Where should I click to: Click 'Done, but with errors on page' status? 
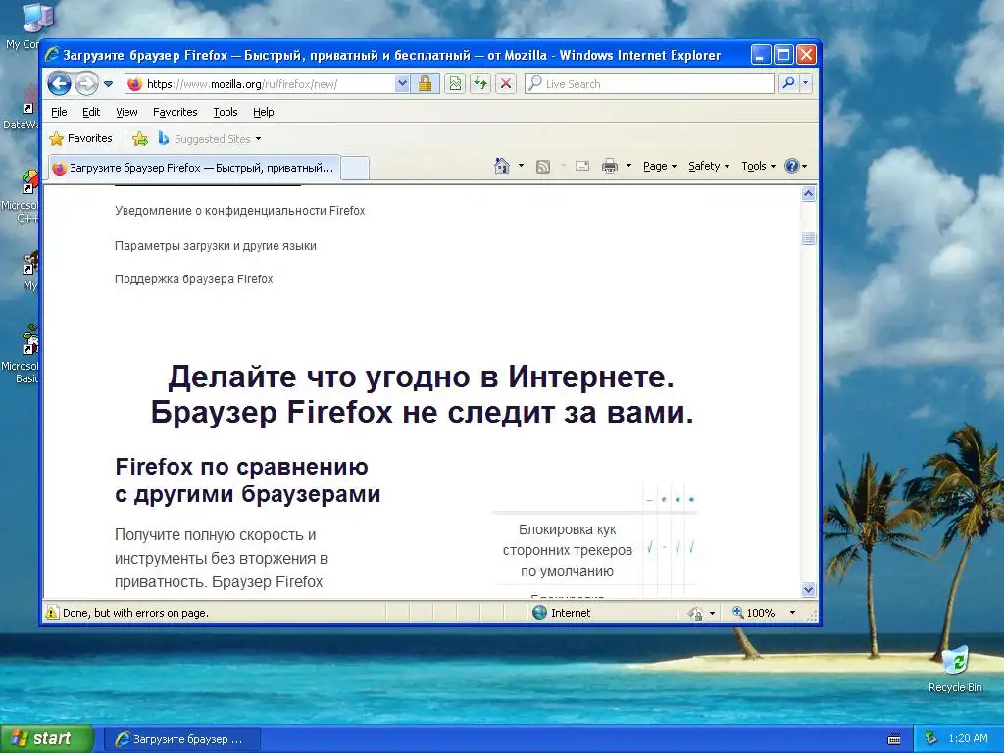click(x=135, y=613)
